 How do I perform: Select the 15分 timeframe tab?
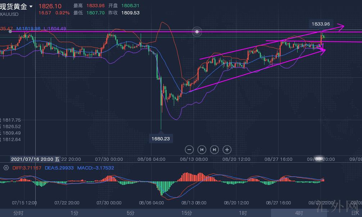tap(186, 213)
